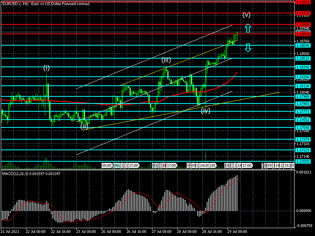The width and height of the screenshot is (315, 236).
Task: Select the wave (i) label
Action: tap(46, 68)
